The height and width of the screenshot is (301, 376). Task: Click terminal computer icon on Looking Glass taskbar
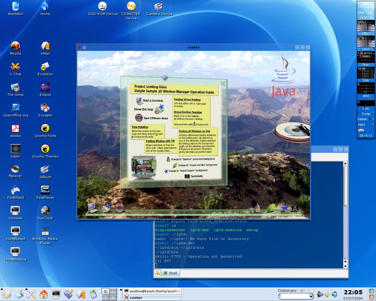pyautogui.click(x=92, y=208)
